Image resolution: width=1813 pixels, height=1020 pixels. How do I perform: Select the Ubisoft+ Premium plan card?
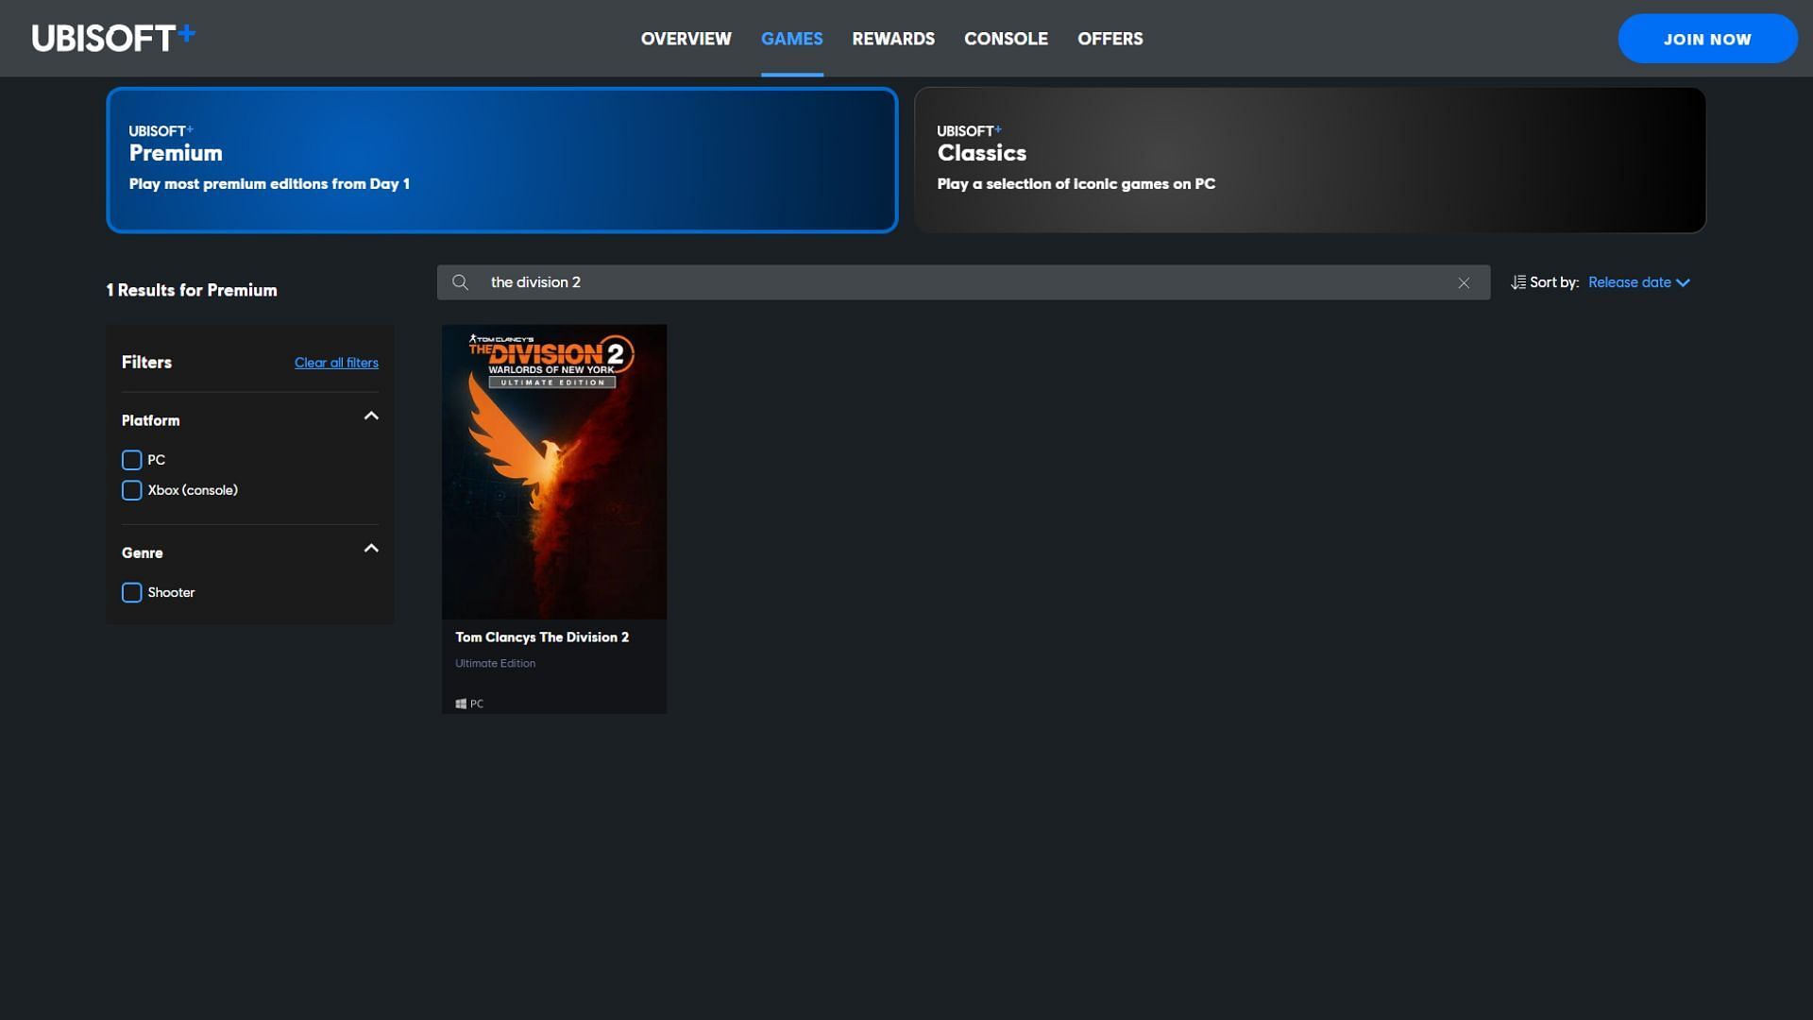[x=501, y=160]
